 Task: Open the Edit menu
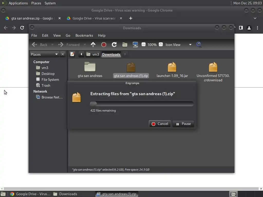tap(45, 35)
